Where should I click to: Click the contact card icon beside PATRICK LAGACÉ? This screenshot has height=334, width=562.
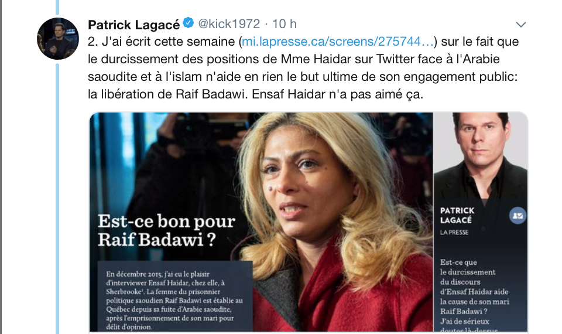point(518,216)
